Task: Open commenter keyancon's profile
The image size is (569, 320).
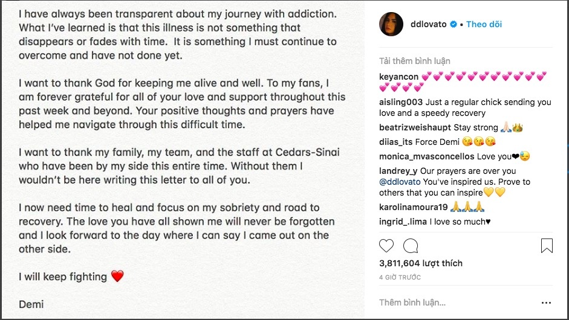Action: (x=399, y=77)
